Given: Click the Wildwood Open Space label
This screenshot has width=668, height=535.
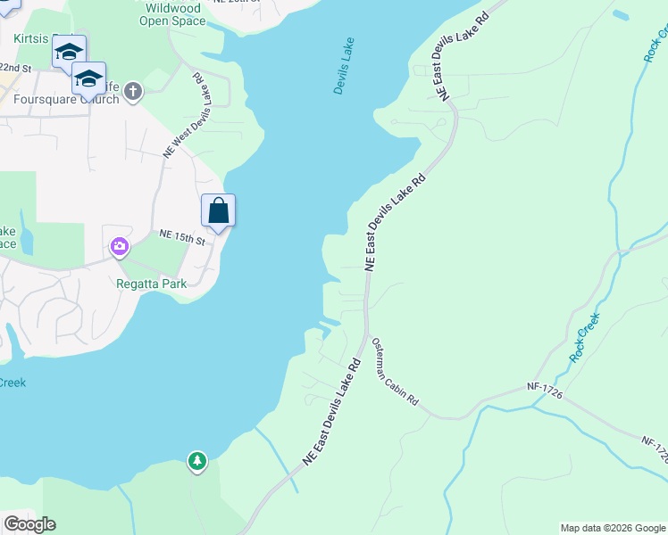Looking at the screenshot, I should tap(172, 14).
